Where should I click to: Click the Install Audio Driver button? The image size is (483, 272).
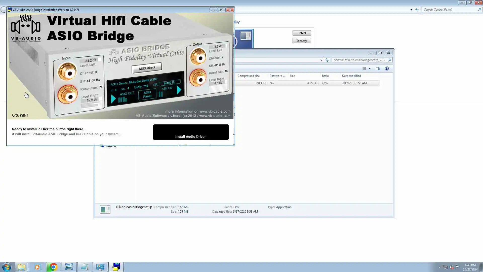point(190,132)
